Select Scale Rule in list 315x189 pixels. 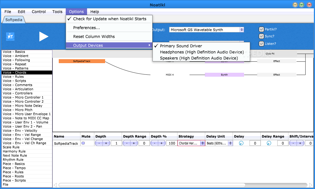pyautogui.click(x=27, y=147)
